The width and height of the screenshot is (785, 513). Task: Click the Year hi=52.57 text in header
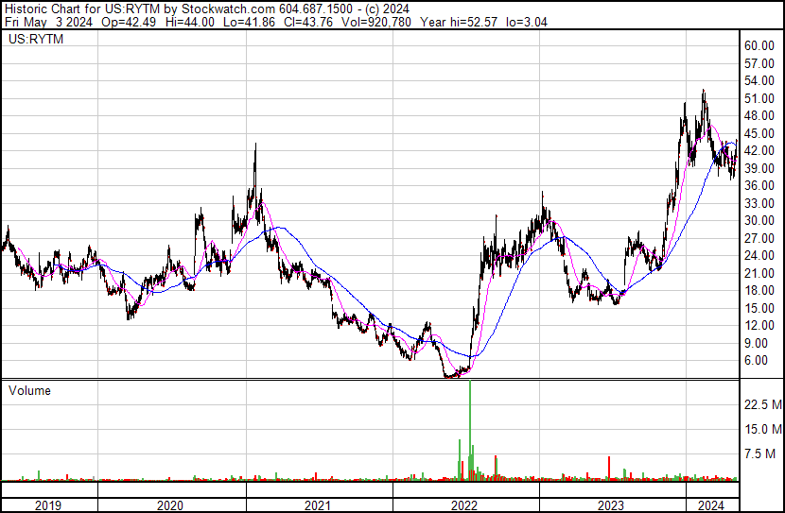pos(459,22)
